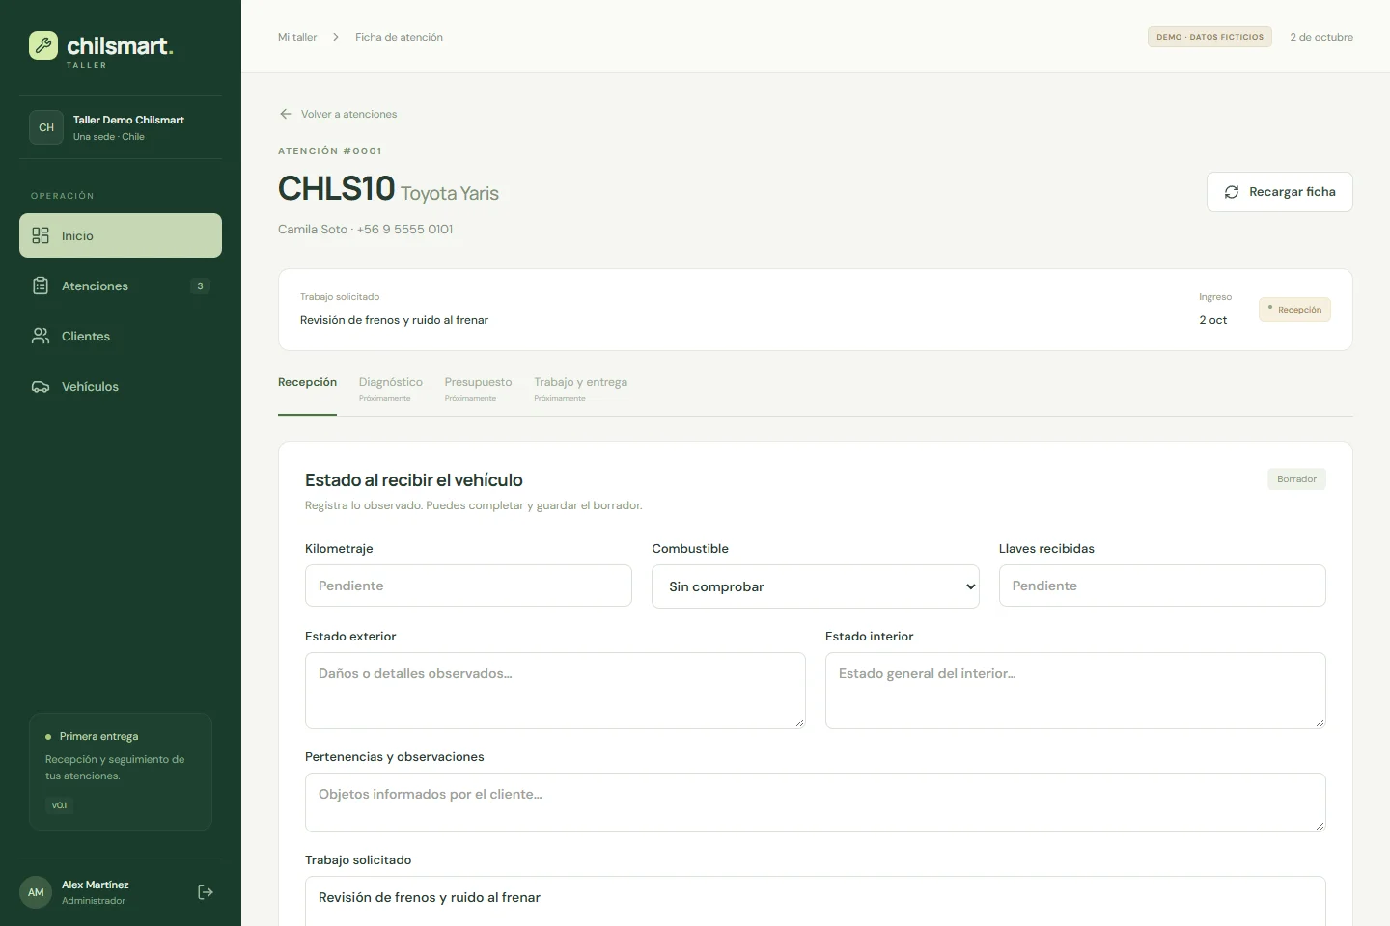
Task: Click into the Estado interior text area
Action: 1075,691
